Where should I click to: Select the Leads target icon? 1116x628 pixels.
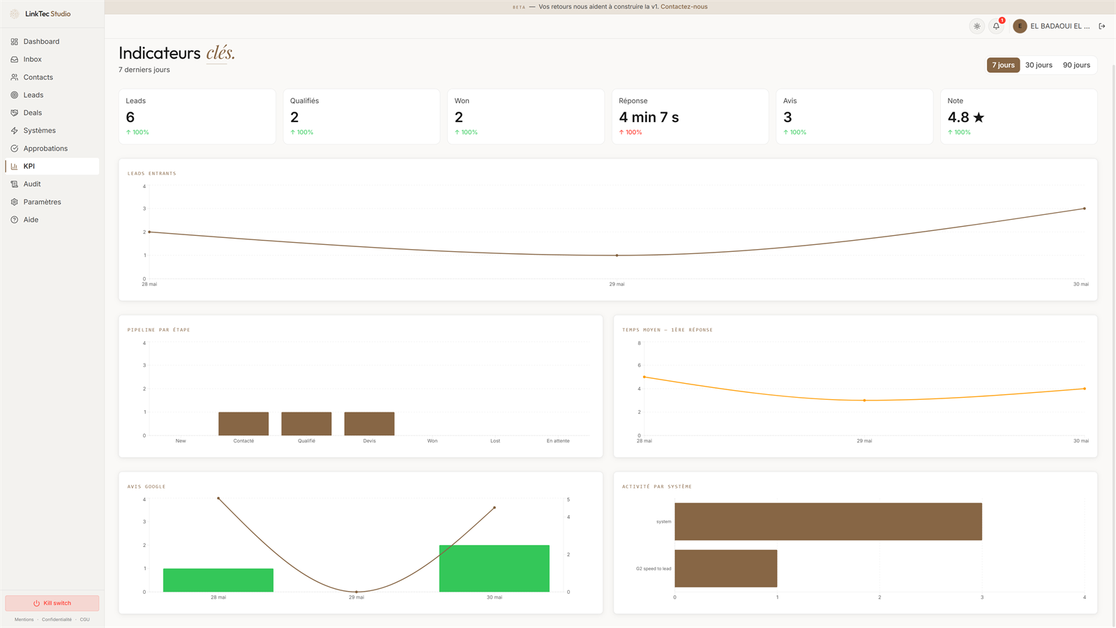(14, 95)
